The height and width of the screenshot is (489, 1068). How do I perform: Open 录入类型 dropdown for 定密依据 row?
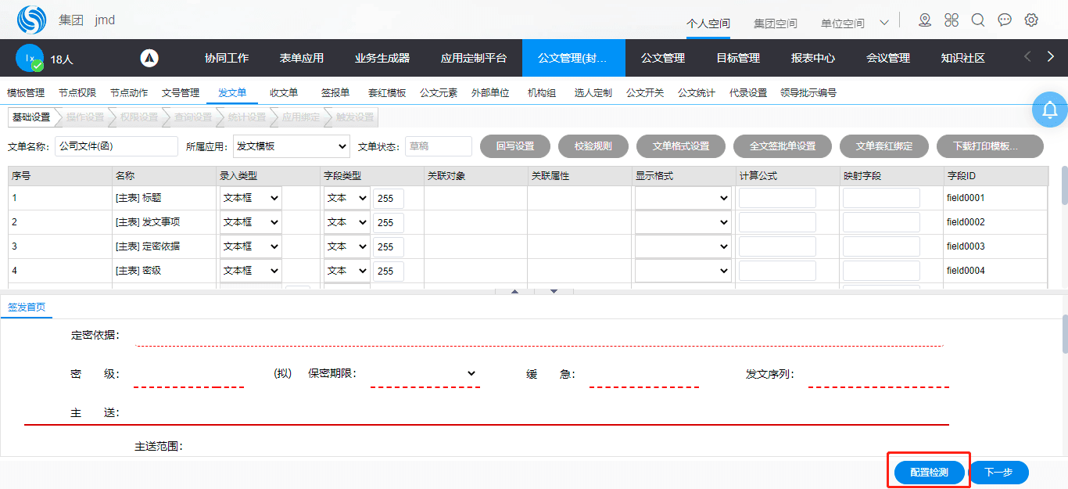(250, 246)
